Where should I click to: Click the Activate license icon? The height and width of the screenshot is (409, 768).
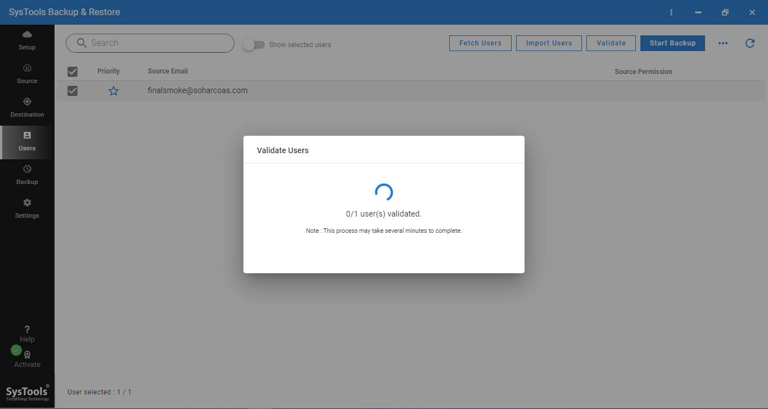click(27, 355)
